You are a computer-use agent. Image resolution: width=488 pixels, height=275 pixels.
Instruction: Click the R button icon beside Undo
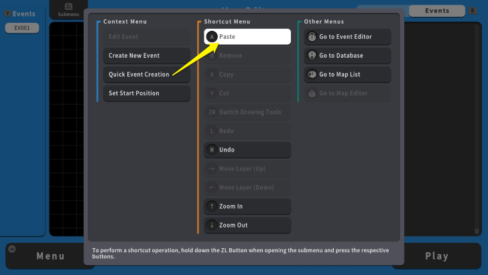point(212,150)
